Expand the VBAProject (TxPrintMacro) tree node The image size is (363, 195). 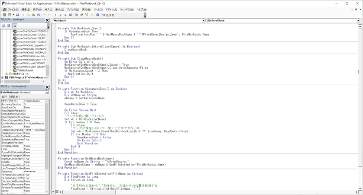point(3,77)
